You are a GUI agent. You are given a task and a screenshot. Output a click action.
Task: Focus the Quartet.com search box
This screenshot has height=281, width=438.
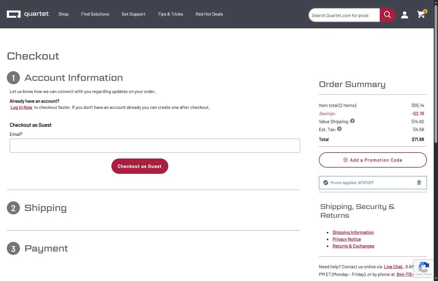click(344, 15)
